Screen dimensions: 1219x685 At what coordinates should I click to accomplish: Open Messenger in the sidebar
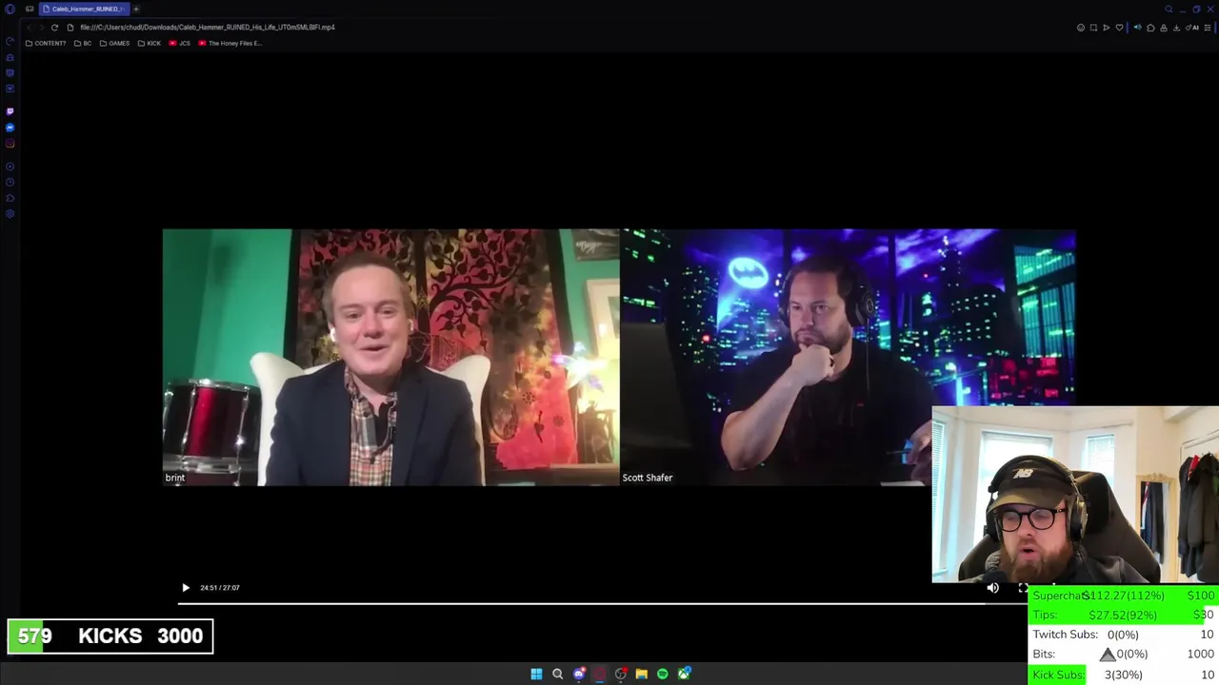pos(10,127)
